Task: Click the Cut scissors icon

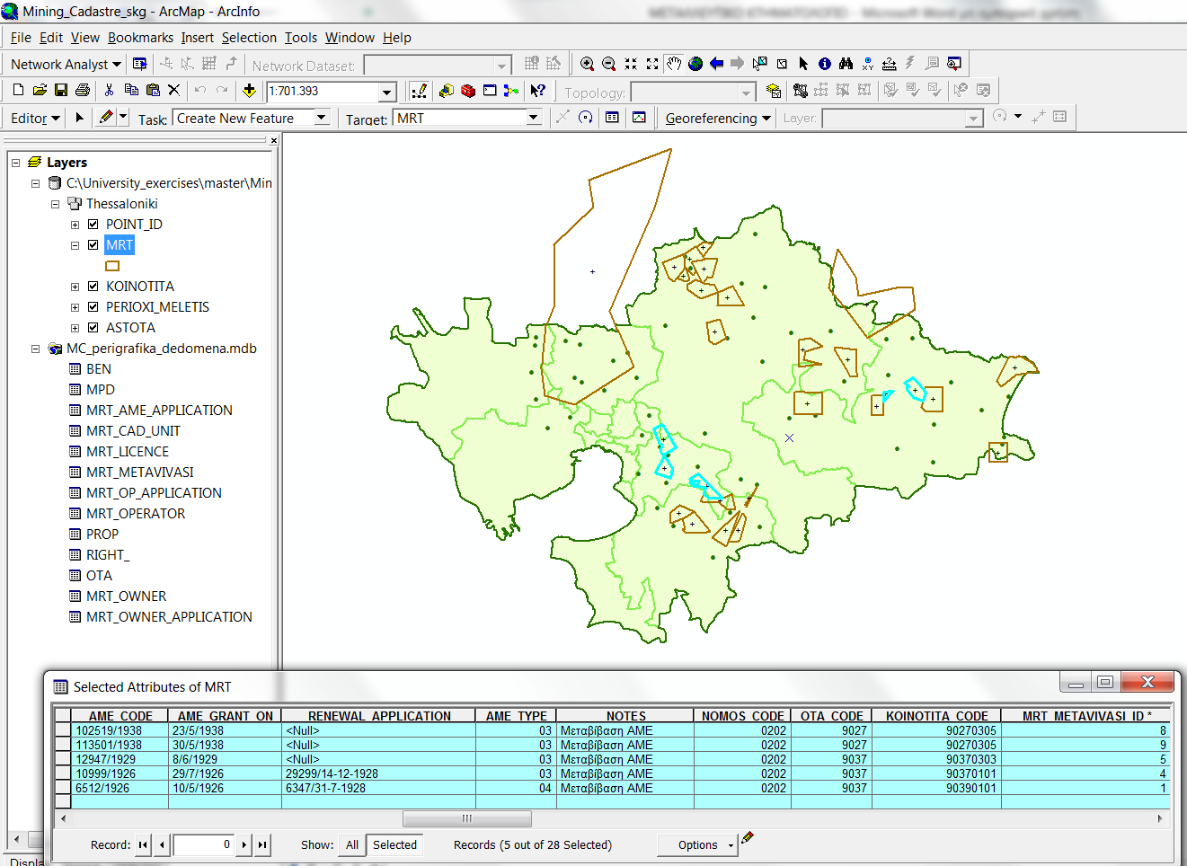Action: [x=109, y=90]
